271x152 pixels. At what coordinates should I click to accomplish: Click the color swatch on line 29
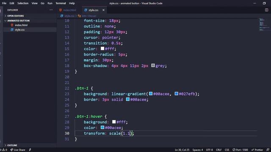[x=102, y=128]
